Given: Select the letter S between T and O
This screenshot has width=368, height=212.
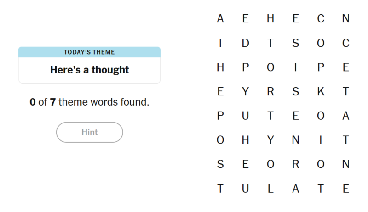Looking at the screenshot, I should coord(296,43).
